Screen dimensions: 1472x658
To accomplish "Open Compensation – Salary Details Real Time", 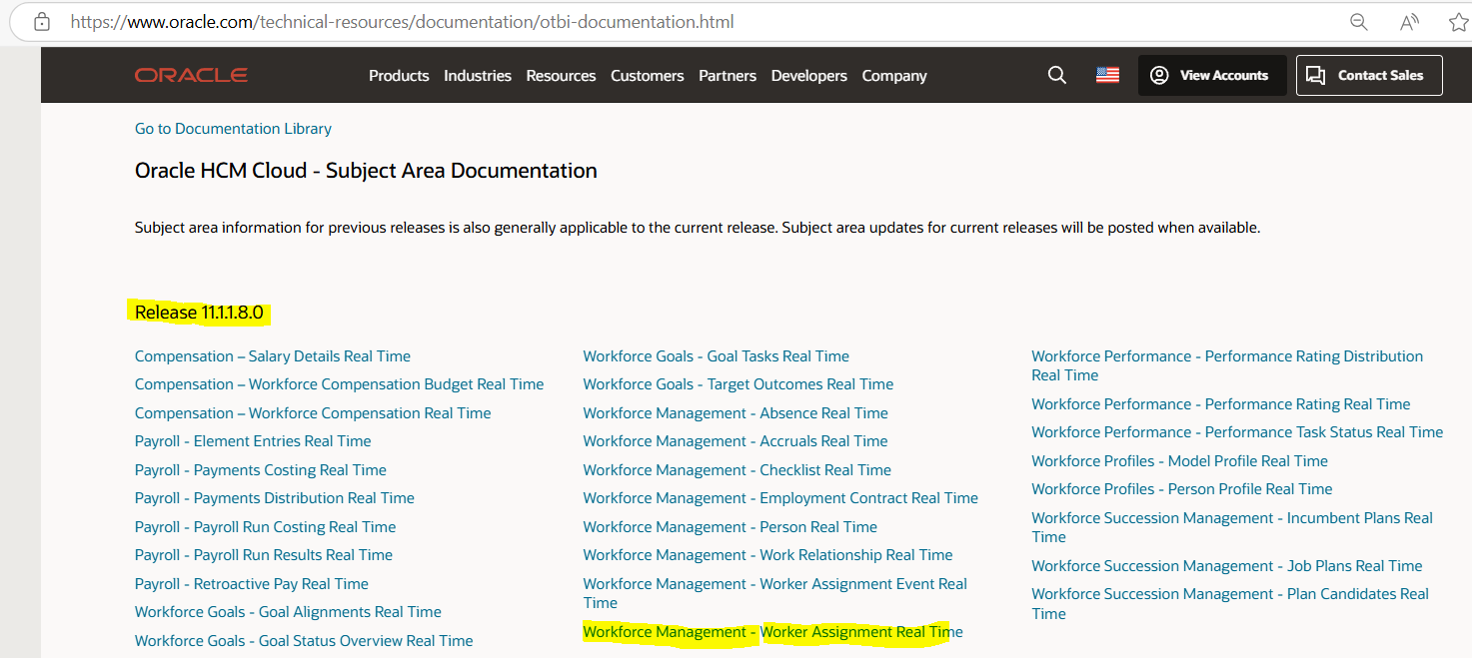I will coord(273,356).
